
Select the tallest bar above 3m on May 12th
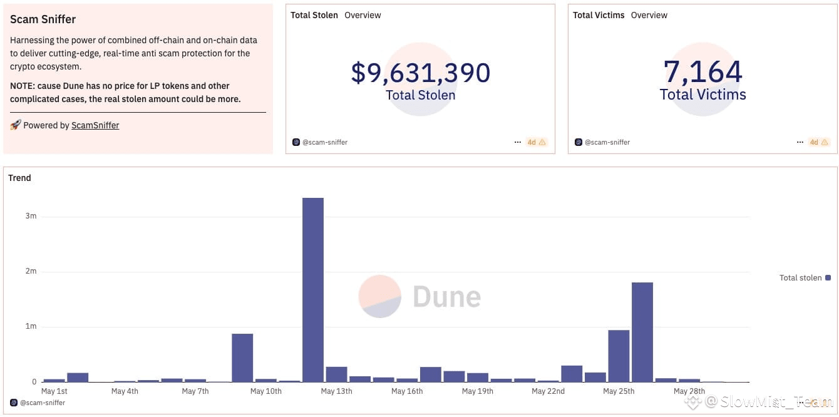(313, 290)
